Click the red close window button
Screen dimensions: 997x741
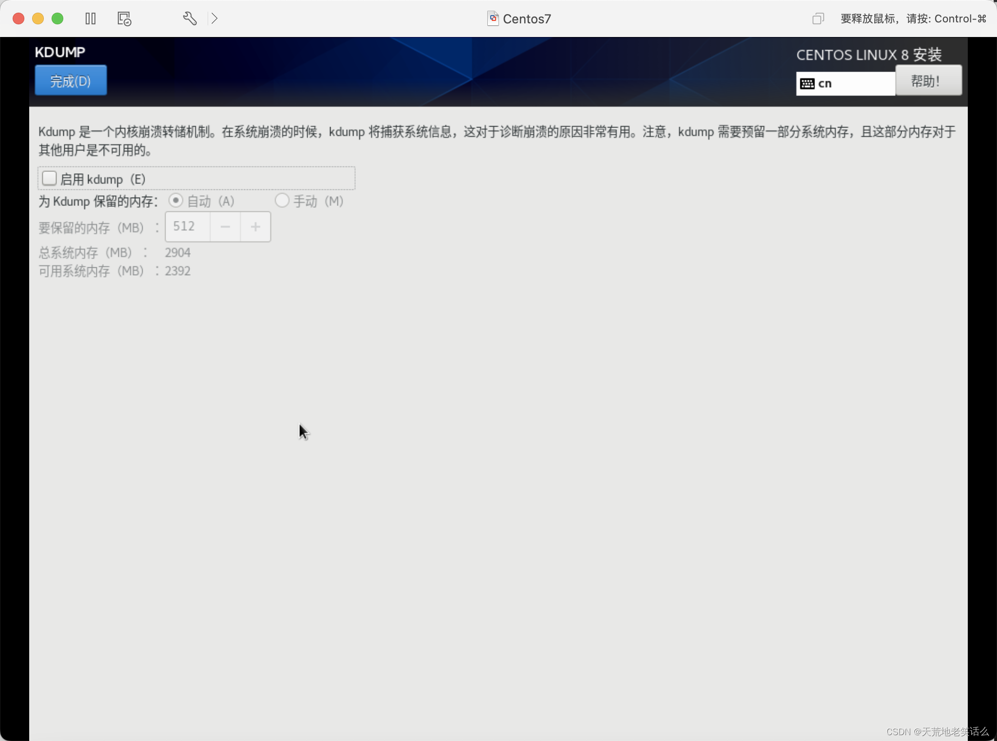pos(18,19)
